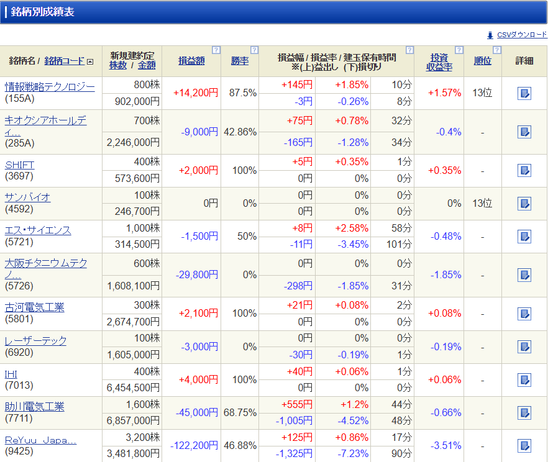Screen dimensions: 548x462
Task: Sort table by 損益額 header
Action: [191, 61]
